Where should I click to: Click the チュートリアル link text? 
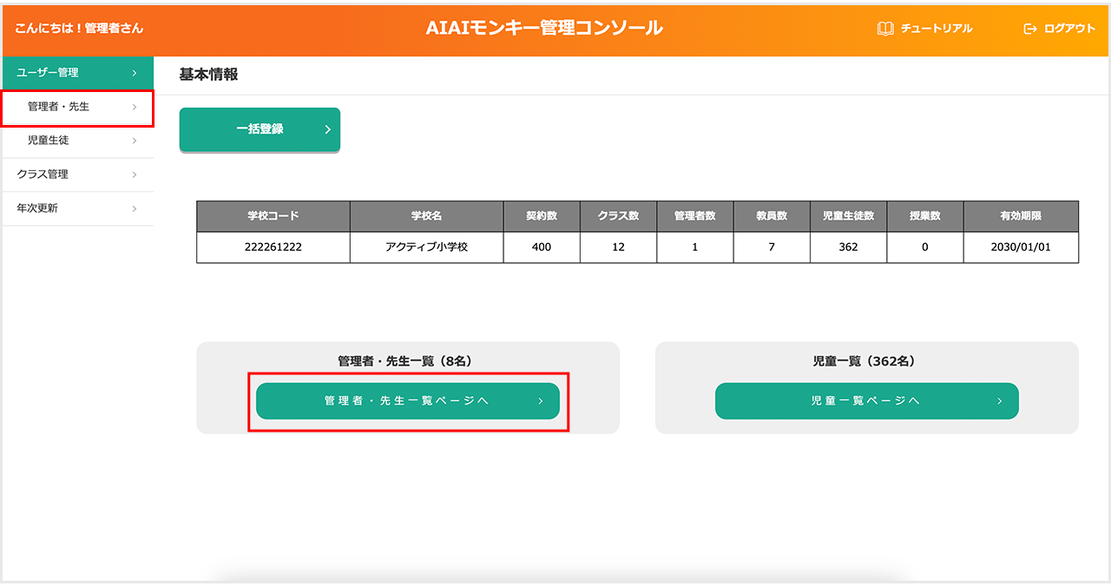(937, 29)
